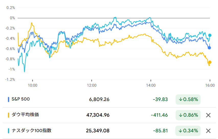Click the down arrow in the 0.86% badge
Screen dimensions: 218x139
click(x=181, y=115)
